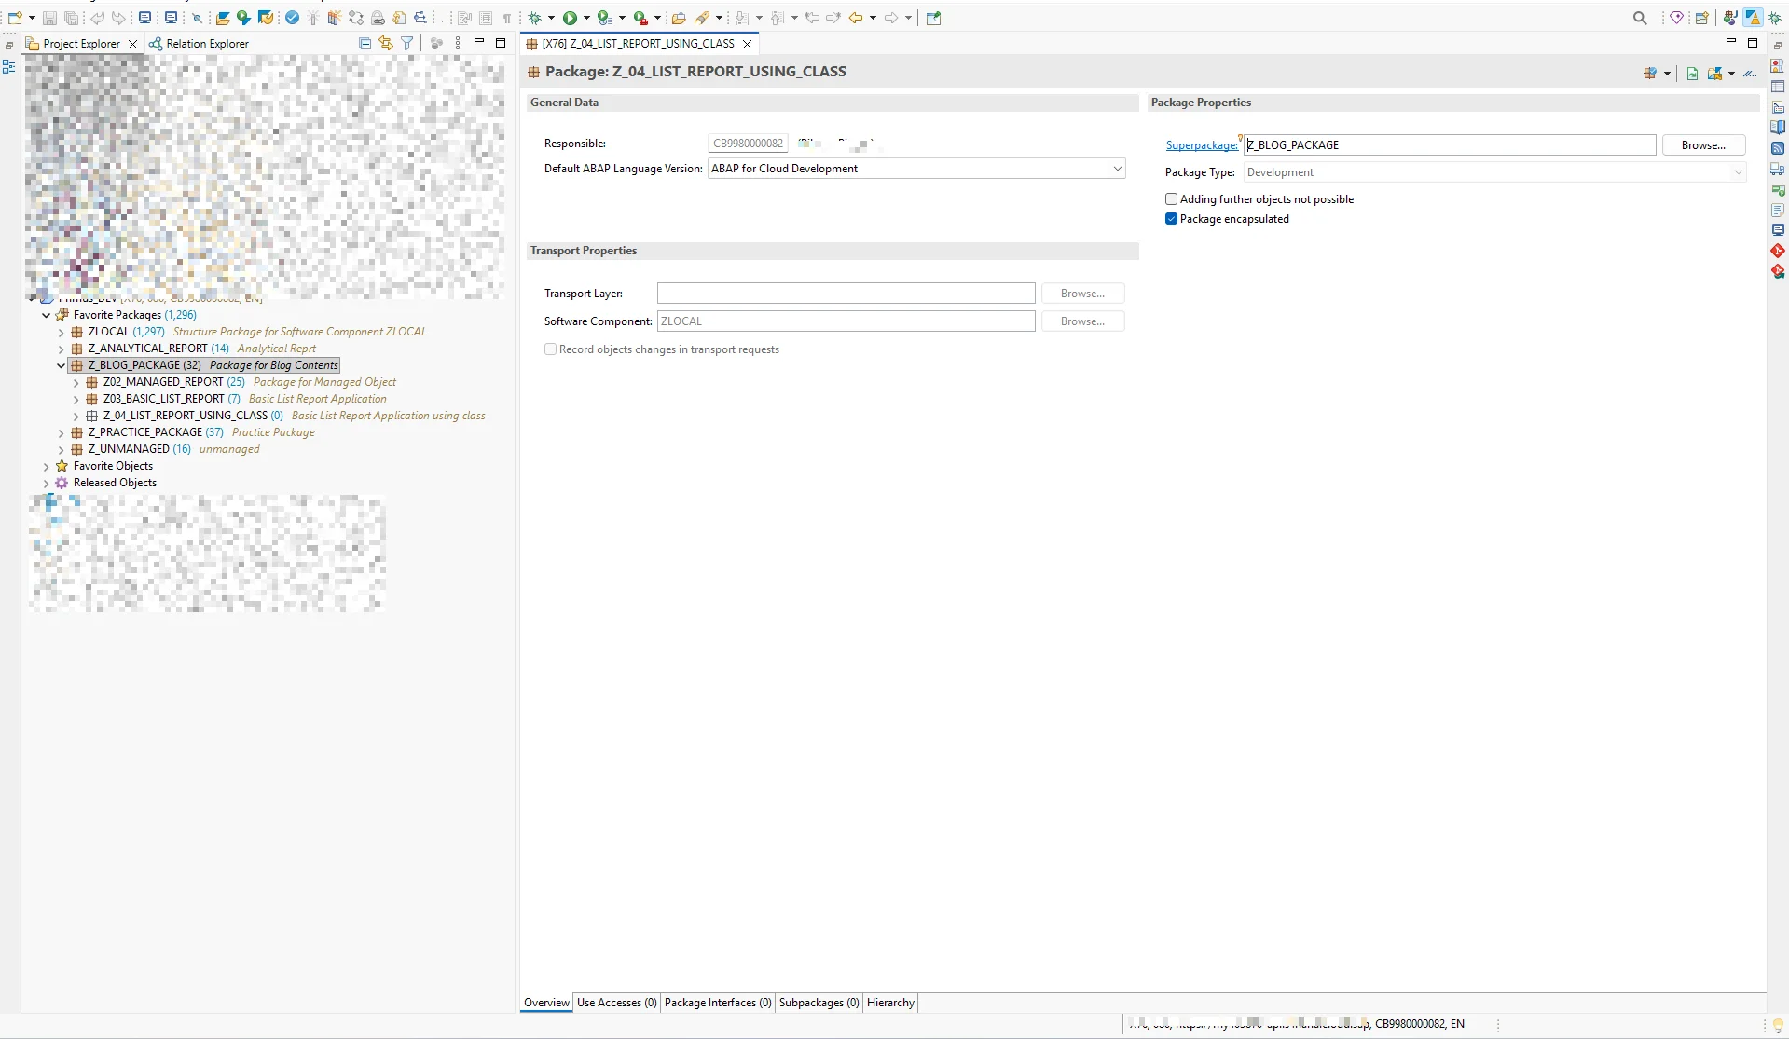Open the ABAP perspective icon
The height and width of the screenshot is (1039, 1789).
pyautogui.click(x=1754, y=18)
